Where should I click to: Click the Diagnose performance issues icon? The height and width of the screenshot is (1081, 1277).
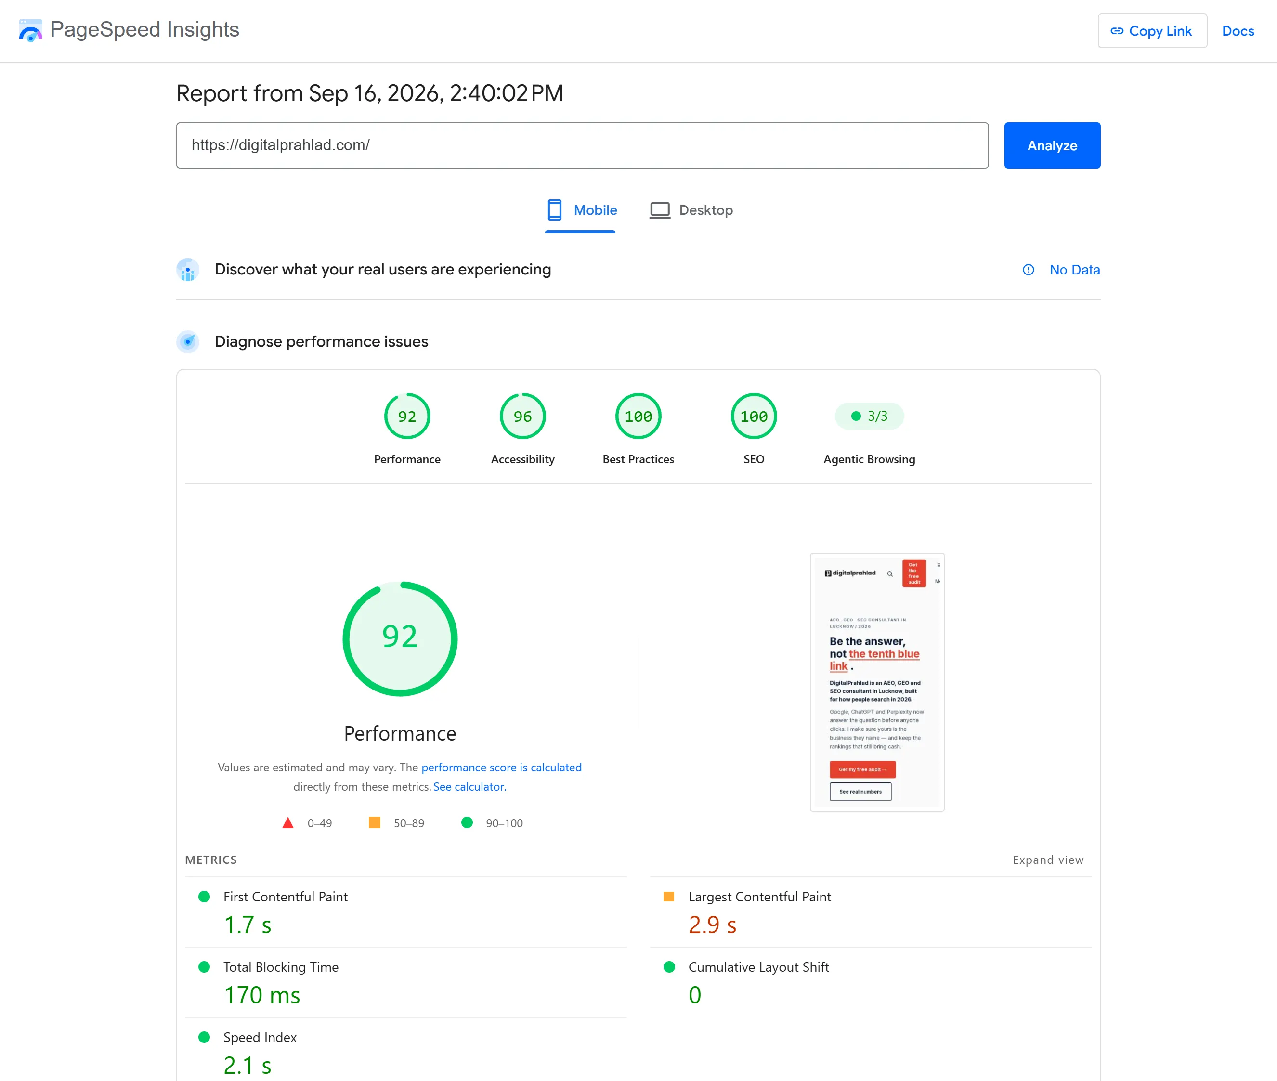[187, 341]
